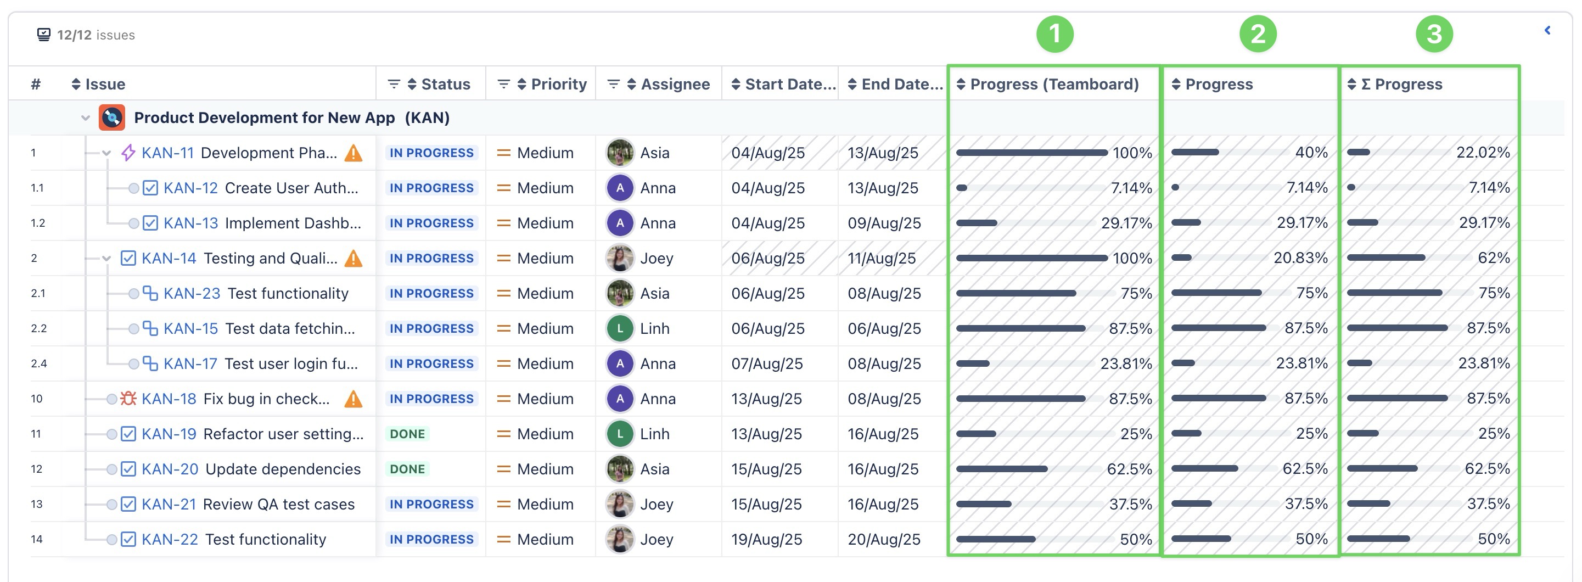This screenshot has width=1582, height=582.
Task: Click the subtask icon of KAN-23
Action: [150, 293]
